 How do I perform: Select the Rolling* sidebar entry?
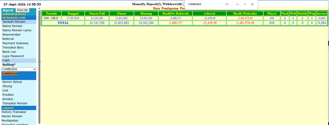(x=9, y=65)
